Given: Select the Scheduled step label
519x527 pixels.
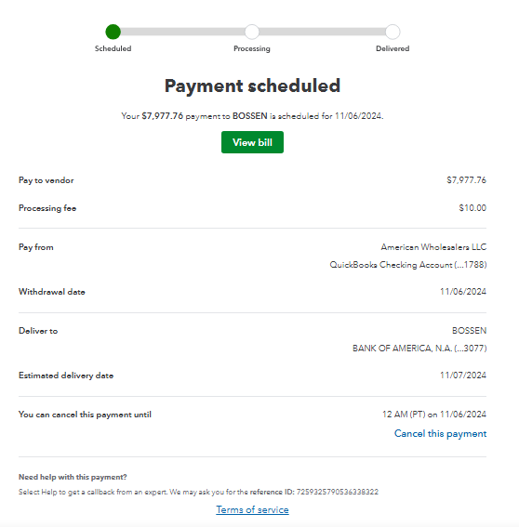Looking at the screenshot, I should point(113,48).
